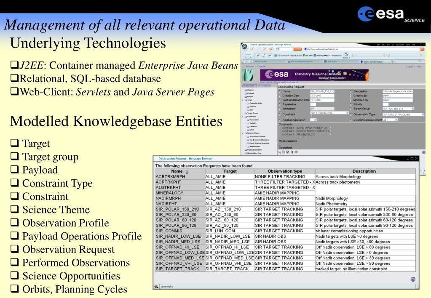Click the Netscape logo icon at window top-left
This screenshot has width=431, height=298.
[x=244, y=46]
